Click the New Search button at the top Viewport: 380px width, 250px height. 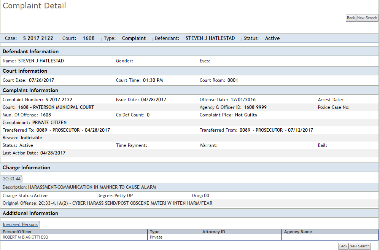coord(367,18)
